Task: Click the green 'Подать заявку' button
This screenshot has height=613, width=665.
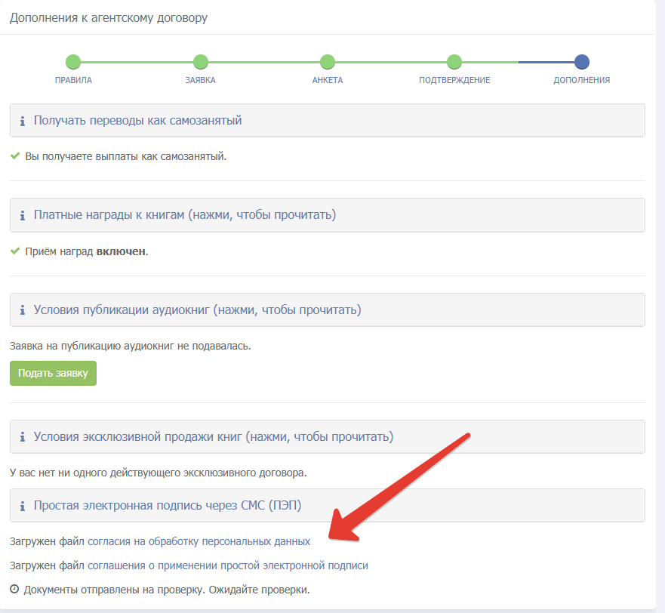Action: pyautogui.click(x=53, y=374)
